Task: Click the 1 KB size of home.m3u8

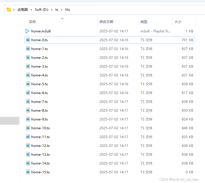Action: coord(189,31)
